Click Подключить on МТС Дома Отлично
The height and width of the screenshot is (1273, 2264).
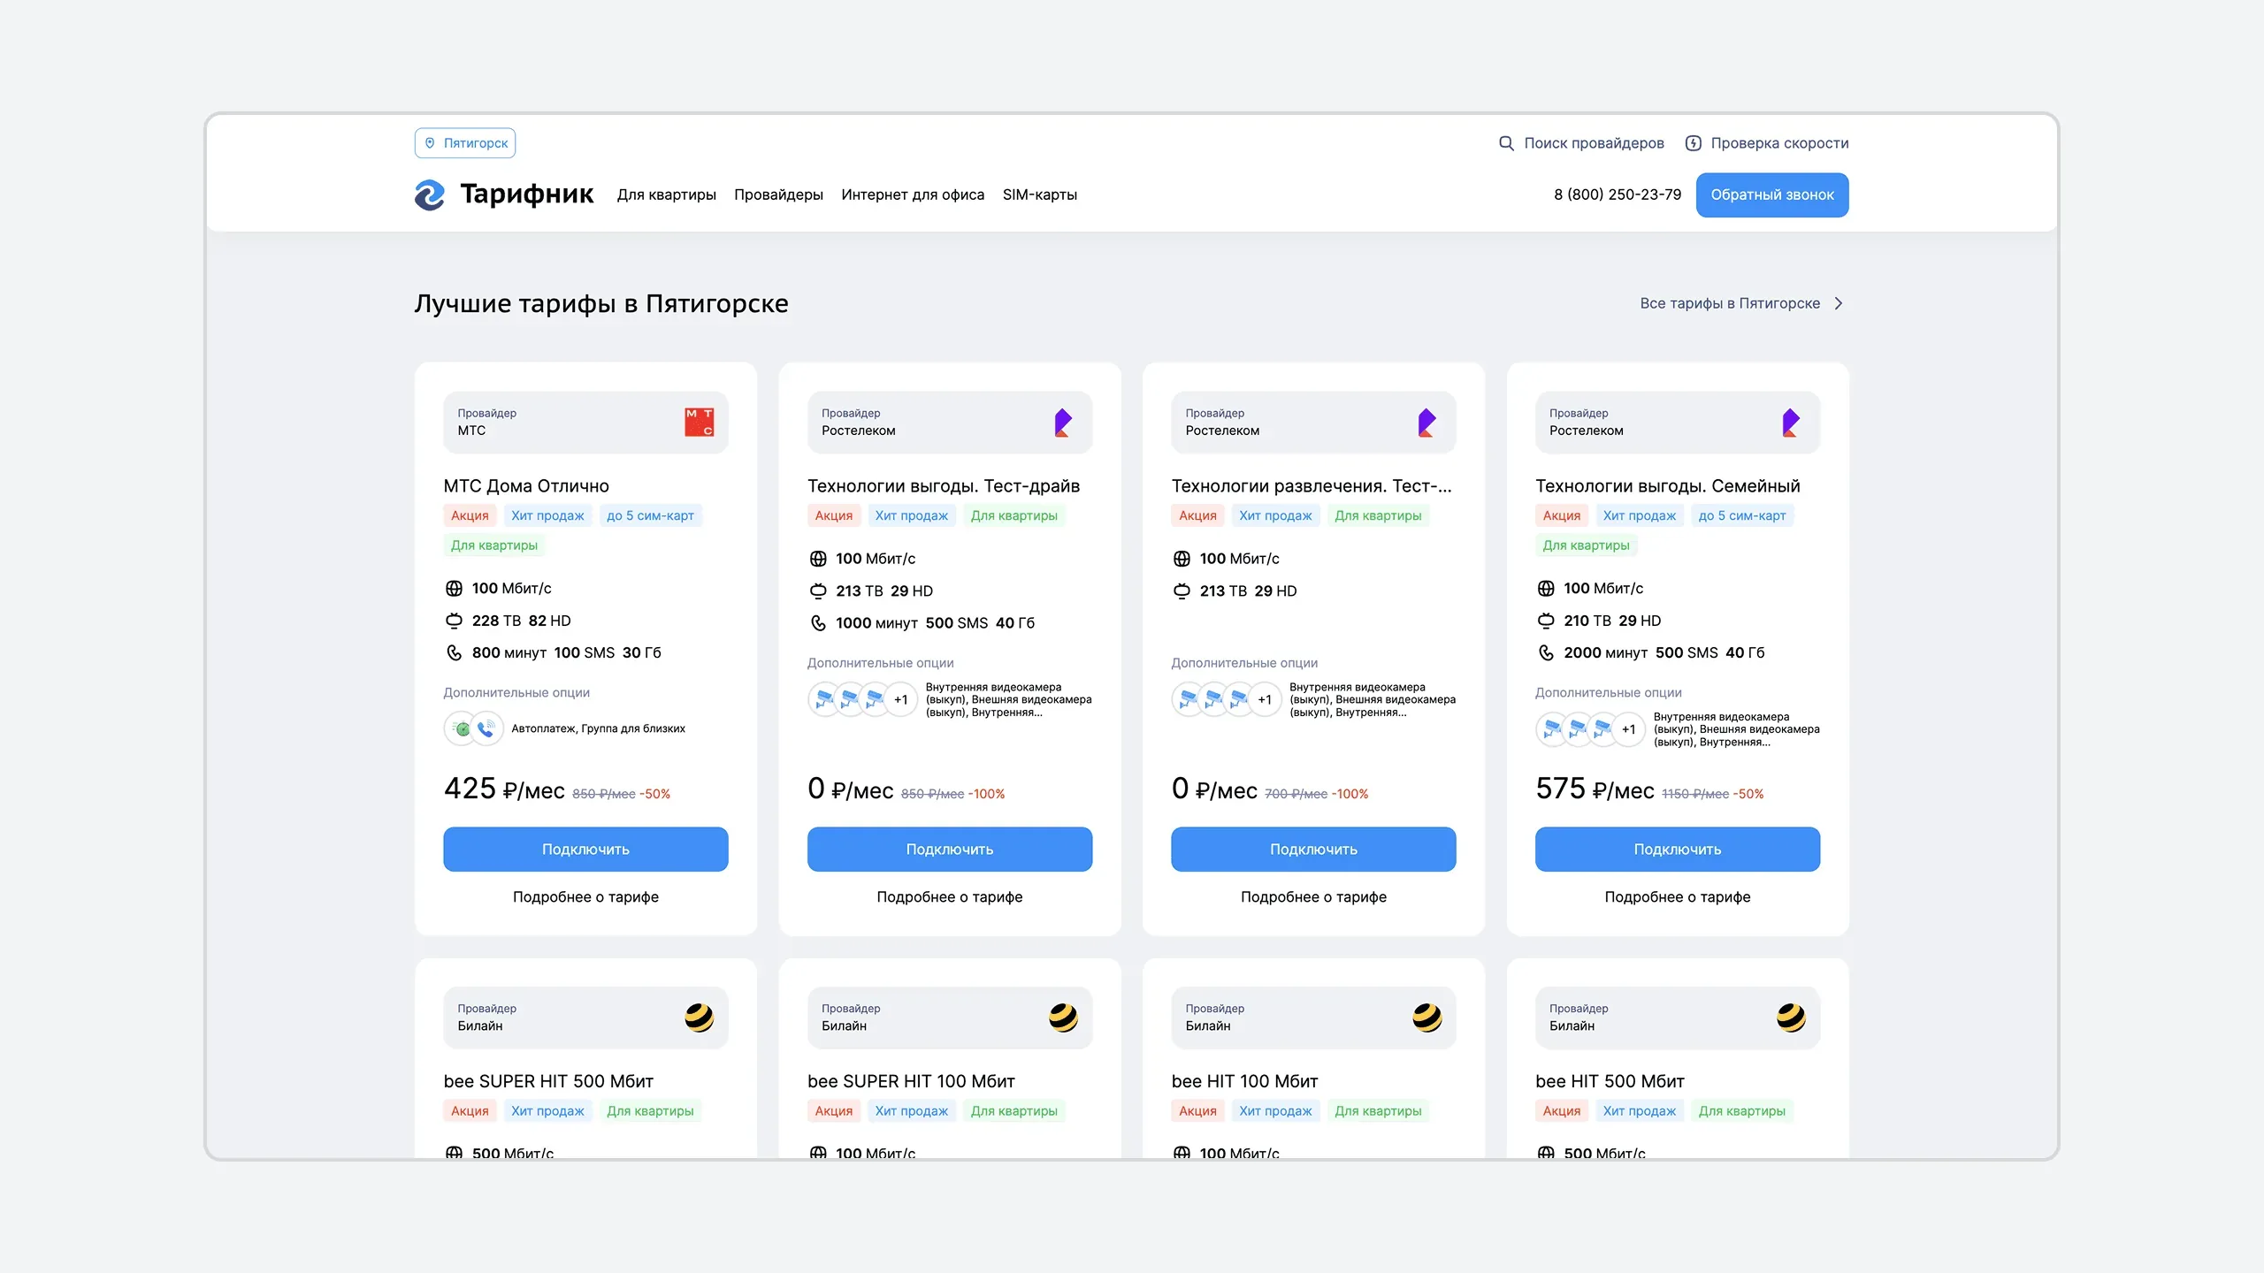pos(585,850)
